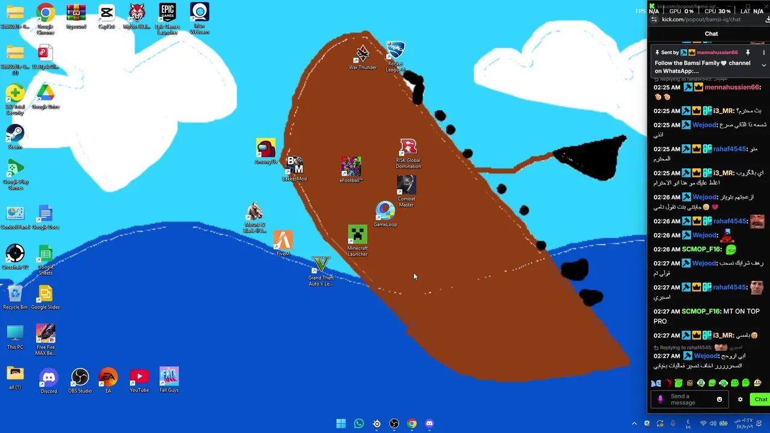Open the Google Chrome desktop shortcut

pyautogui.click(x=45, y=19)
